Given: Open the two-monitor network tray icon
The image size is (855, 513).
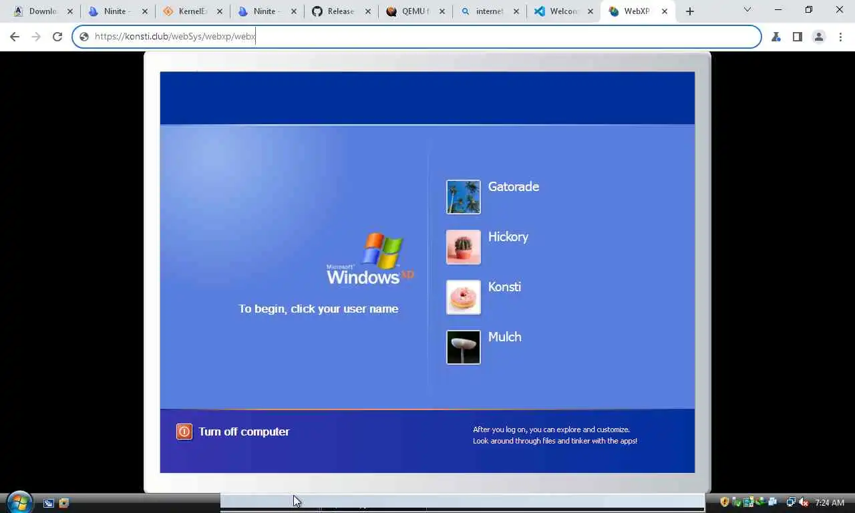Looking at the screenshot, I should coord(791,502).
